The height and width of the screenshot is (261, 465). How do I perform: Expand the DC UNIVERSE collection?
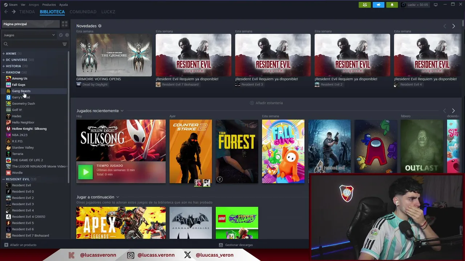click(x=18, y=60)
